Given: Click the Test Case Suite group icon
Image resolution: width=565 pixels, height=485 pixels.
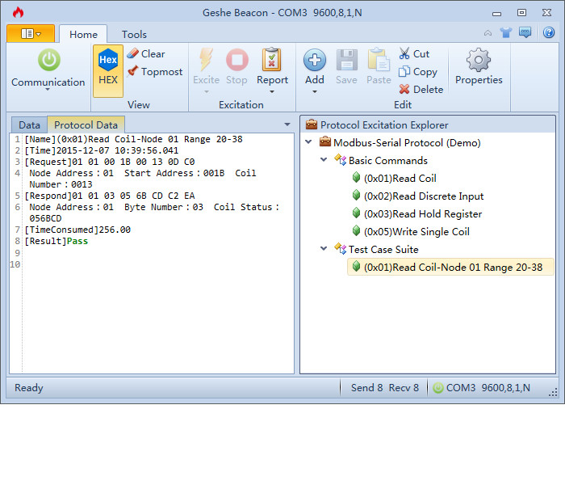Looking at the screenshot, I should (340, 249).
